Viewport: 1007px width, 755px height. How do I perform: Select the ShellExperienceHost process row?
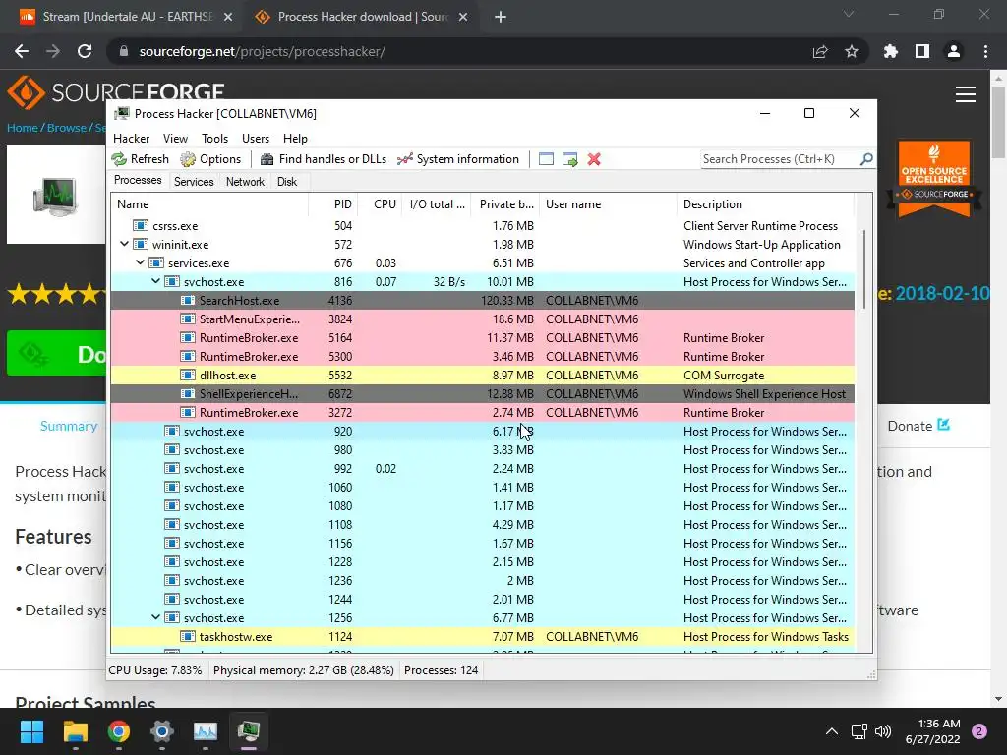pos(482,393)
